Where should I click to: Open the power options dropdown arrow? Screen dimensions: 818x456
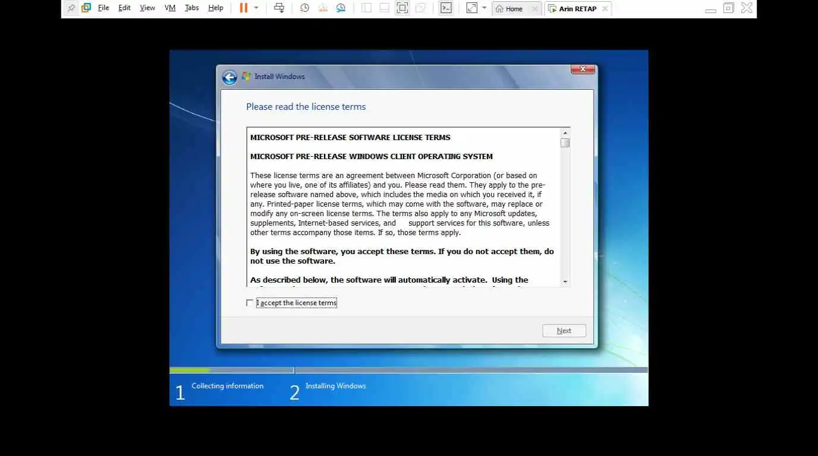pos(256,8)
